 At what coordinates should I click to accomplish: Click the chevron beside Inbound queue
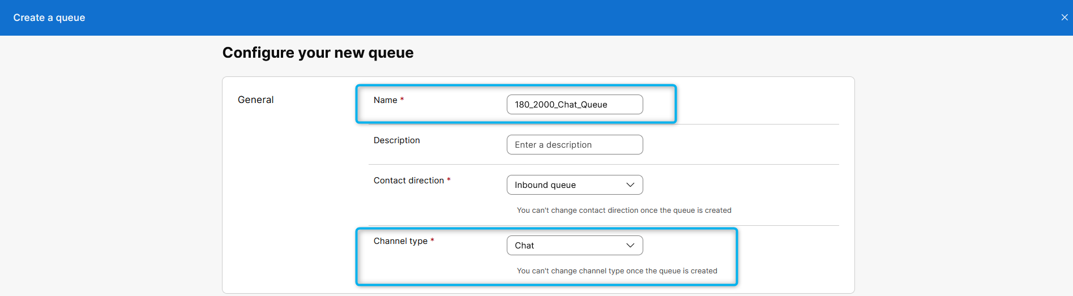[x=630, y=185]
